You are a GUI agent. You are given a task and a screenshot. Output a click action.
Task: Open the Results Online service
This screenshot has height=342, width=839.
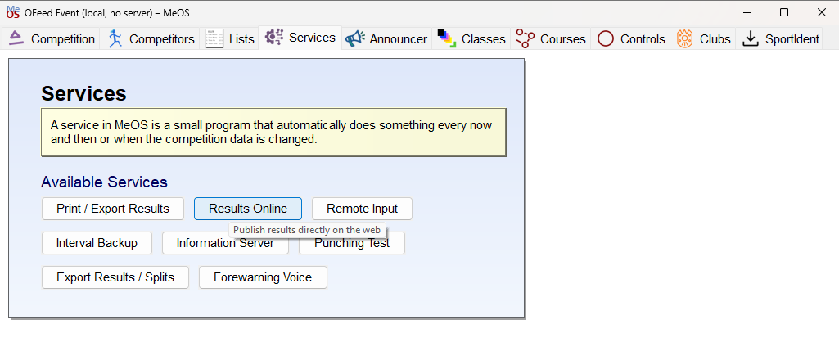(x=248, y=209)
